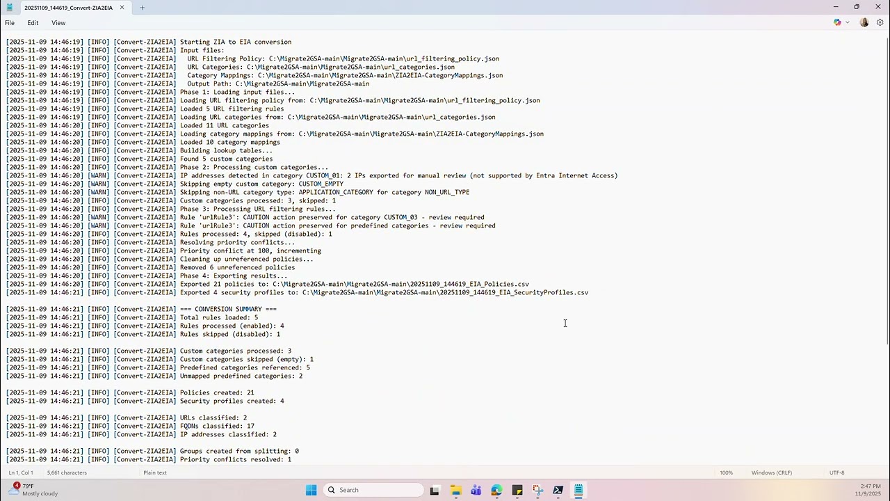Open Microsoft Teams from taskbar
The image size is (890, 501).
(476, 490)
